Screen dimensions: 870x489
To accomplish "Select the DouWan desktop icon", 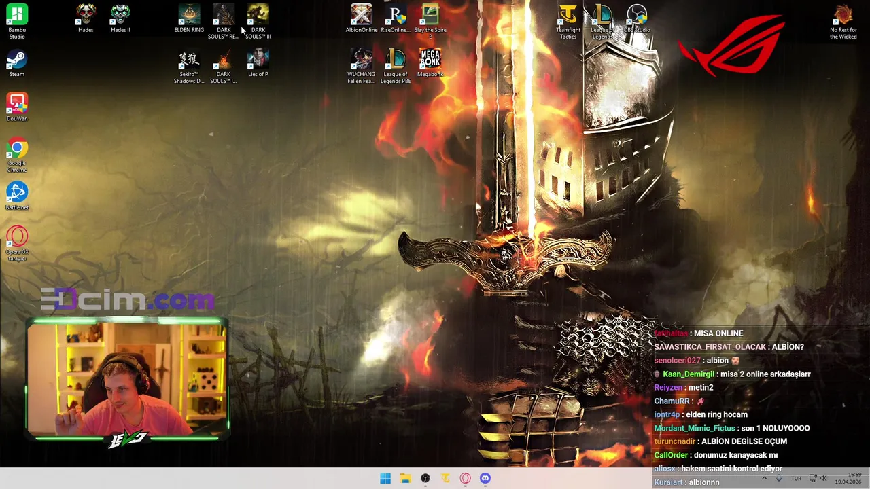I will point(17,107).
